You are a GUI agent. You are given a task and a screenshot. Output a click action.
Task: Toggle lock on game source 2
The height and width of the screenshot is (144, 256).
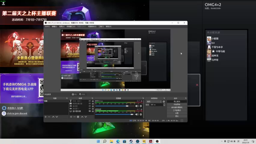click(x=93, y=108)
